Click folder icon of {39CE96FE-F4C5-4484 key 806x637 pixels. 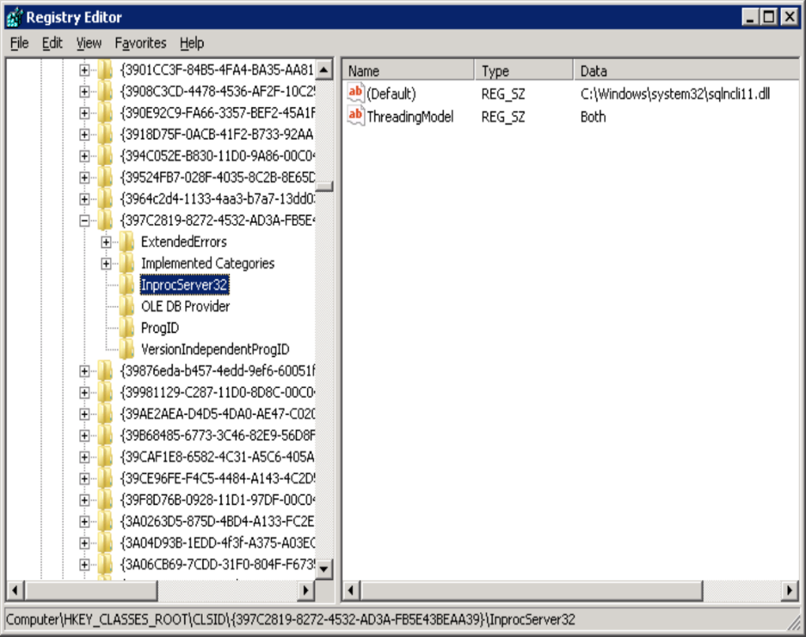105,479
